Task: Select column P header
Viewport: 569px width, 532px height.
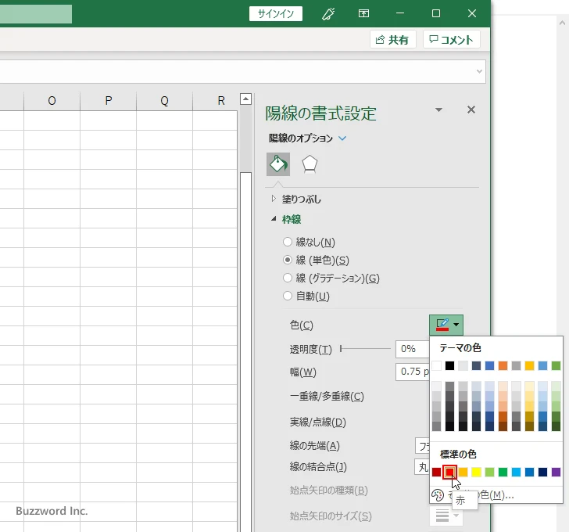Action: (x=108, y=101)
